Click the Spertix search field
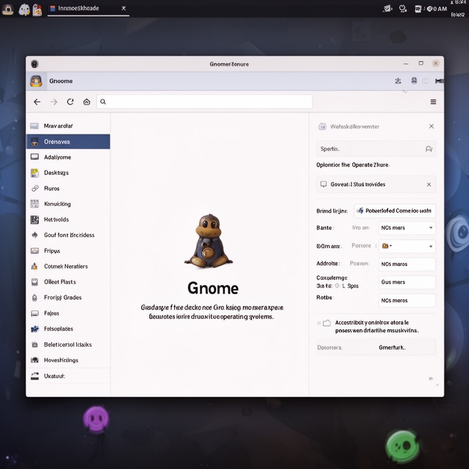The width and height of the screenshot is (469, 469). pos(376,149)
